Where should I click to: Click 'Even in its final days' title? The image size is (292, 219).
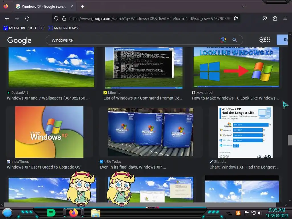coord(133,167)
